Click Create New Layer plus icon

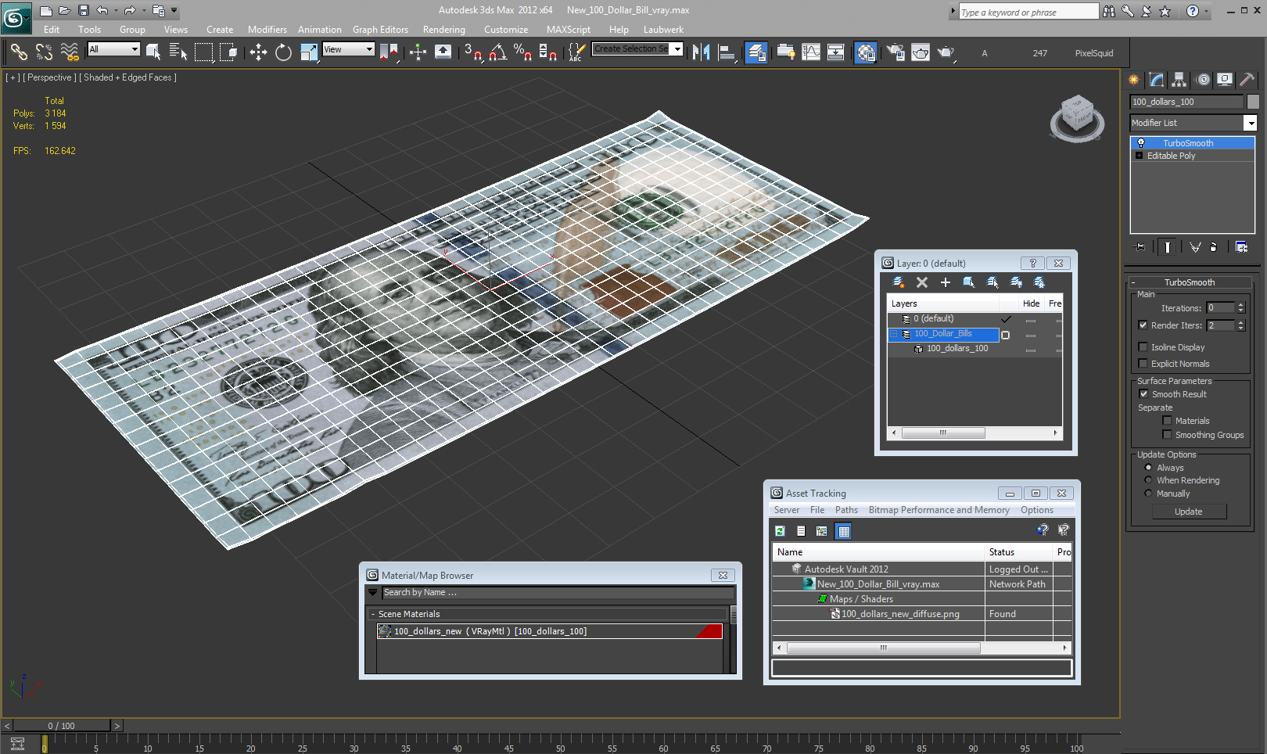pyautogui.click(x=946, y=282)
